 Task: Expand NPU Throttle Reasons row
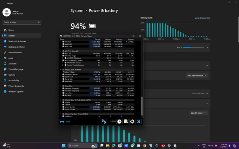63,63
